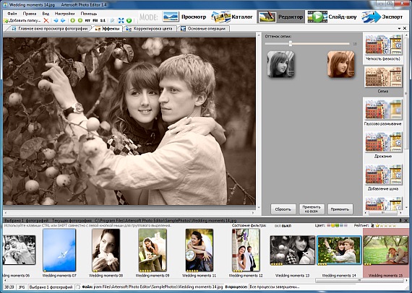The height and width of the screenshot is (293, 412).
Task: Click the Add folder toolbar icon
Action: pyautogui.click(x=22, y=20)
